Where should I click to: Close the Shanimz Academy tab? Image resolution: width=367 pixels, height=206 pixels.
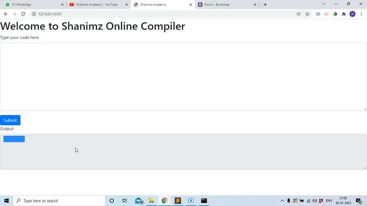coord(191,5)
